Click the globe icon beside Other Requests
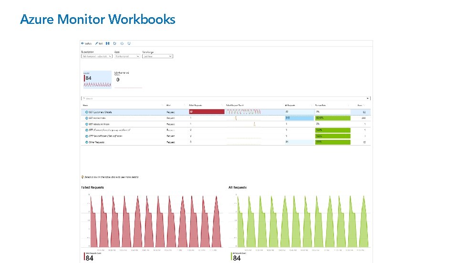 87,142
